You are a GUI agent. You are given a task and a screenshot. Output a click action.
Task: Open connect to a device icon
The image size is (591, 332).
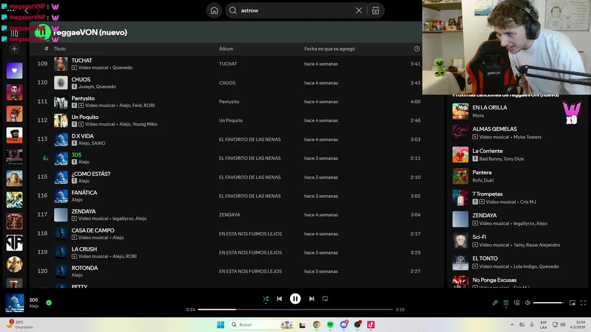pos(517,303)
